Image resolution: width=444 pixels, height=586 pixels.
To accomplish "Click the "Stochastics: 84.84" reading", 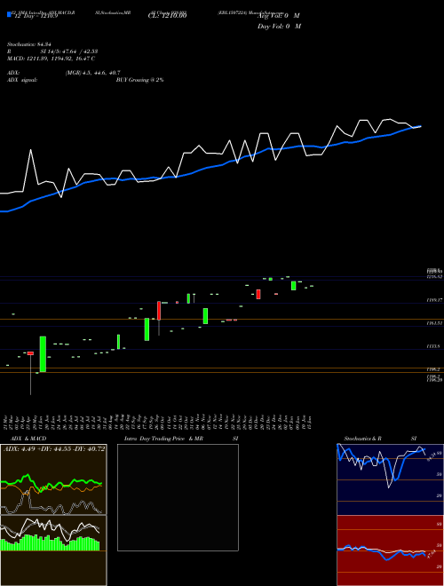I will tap(30, 44).
